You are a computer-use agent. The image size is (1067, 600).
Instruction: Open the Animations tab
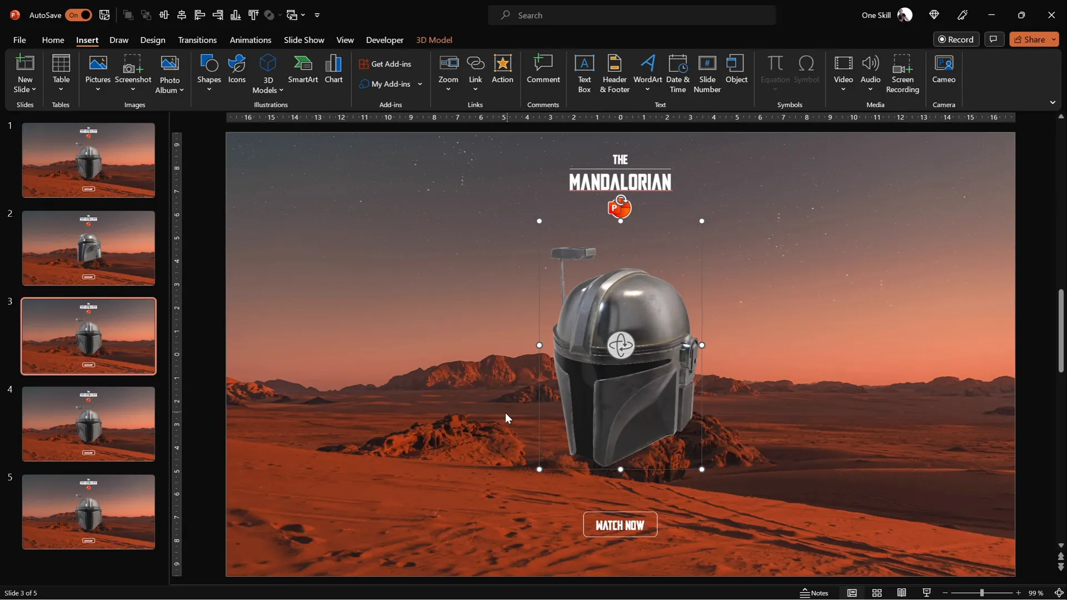coord(251,40)
